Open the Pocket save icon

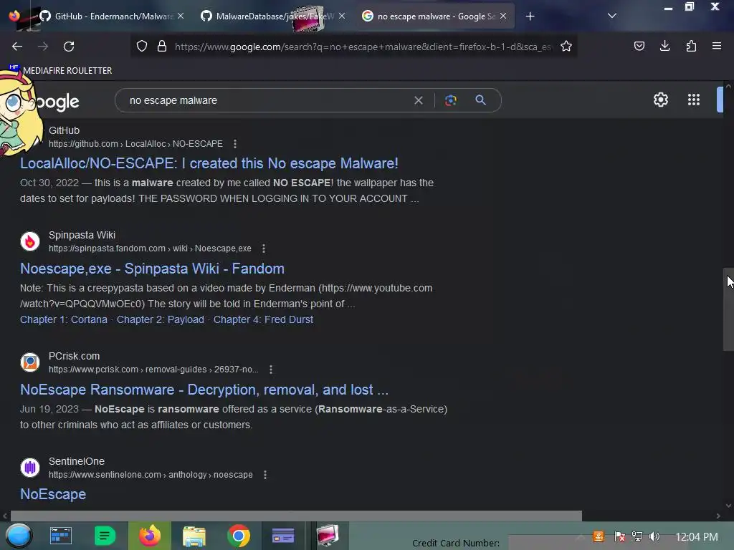point(639,46)
